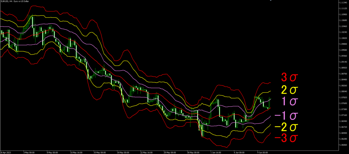Click the yellow 2σ label
This screenshot has height=154, width=349.
point(288,90)
